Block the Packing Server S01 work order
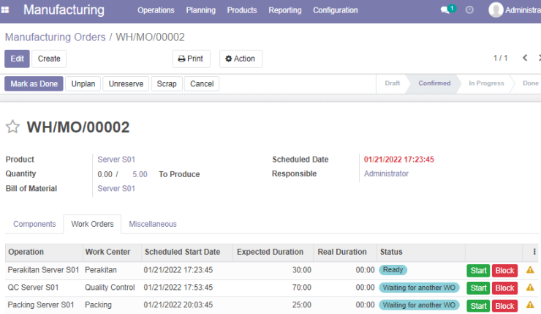Screen dimensions: 541x314 (x=504, y=306)
